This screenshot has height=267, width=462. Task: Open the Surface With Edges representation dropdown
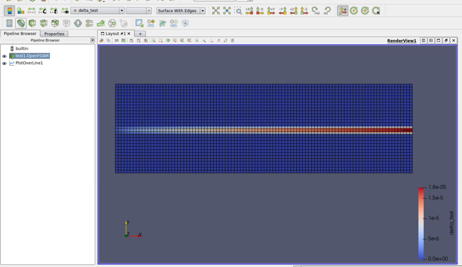181,11
